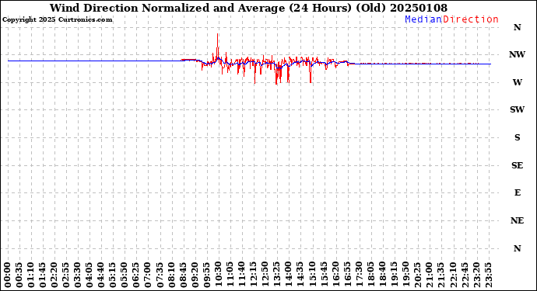
Task: Click the 03:30 time tick label
Action: [x=78, y=275]
